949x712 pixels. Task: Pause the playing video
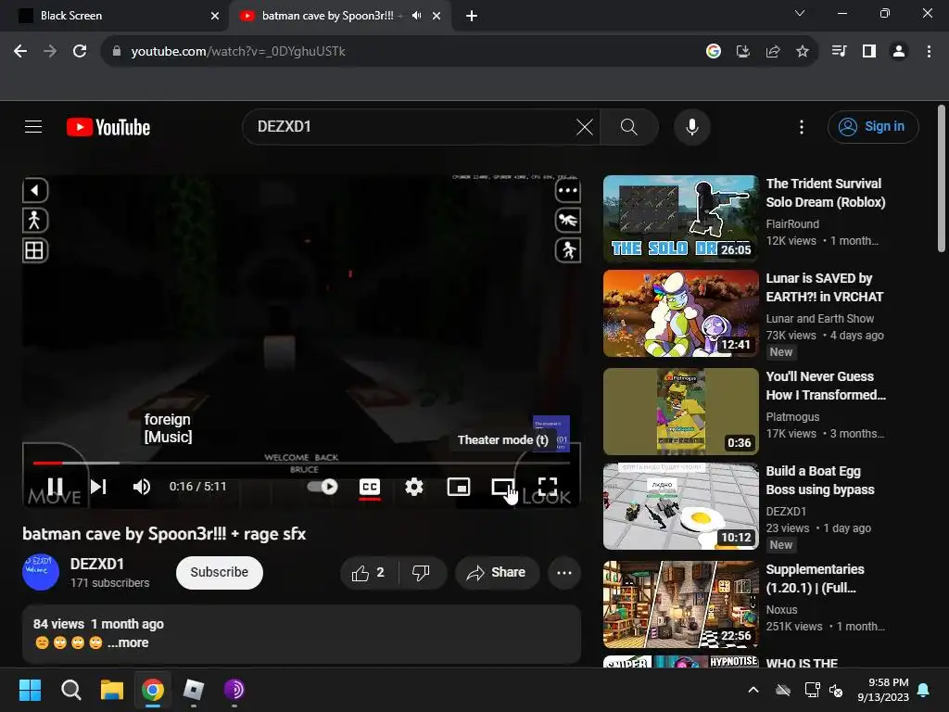click(x=55, y=486)
